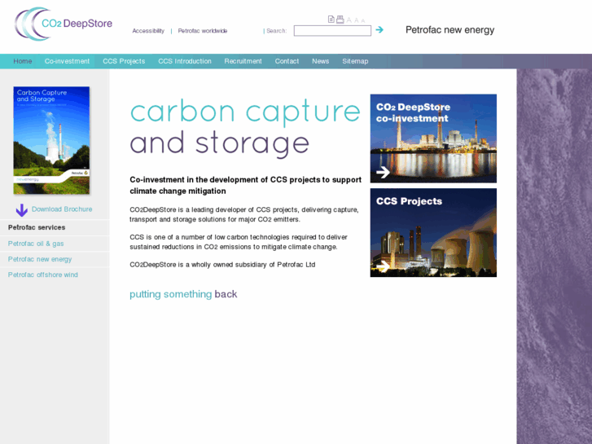Click the white arrow on co-investment banner

point(383,173)
